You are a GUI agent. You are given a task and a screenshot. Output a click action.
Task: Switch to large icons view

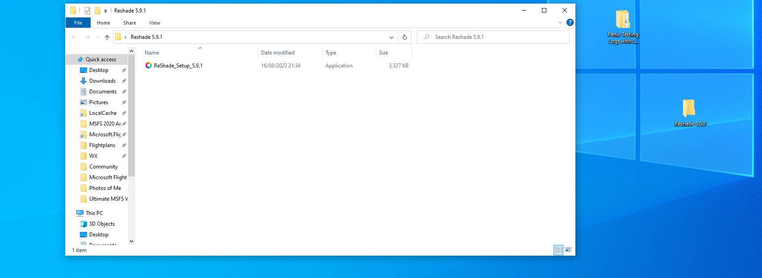[568, 250]
